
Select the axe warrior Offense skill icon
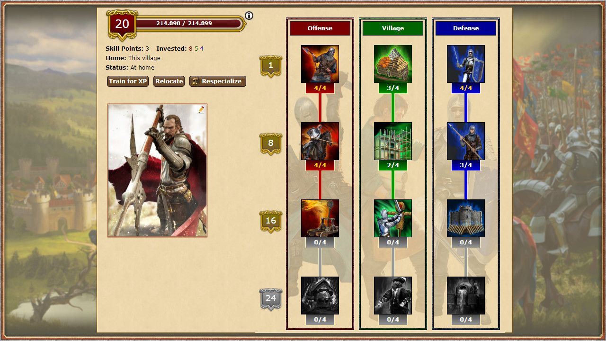[x=320, y=64]
